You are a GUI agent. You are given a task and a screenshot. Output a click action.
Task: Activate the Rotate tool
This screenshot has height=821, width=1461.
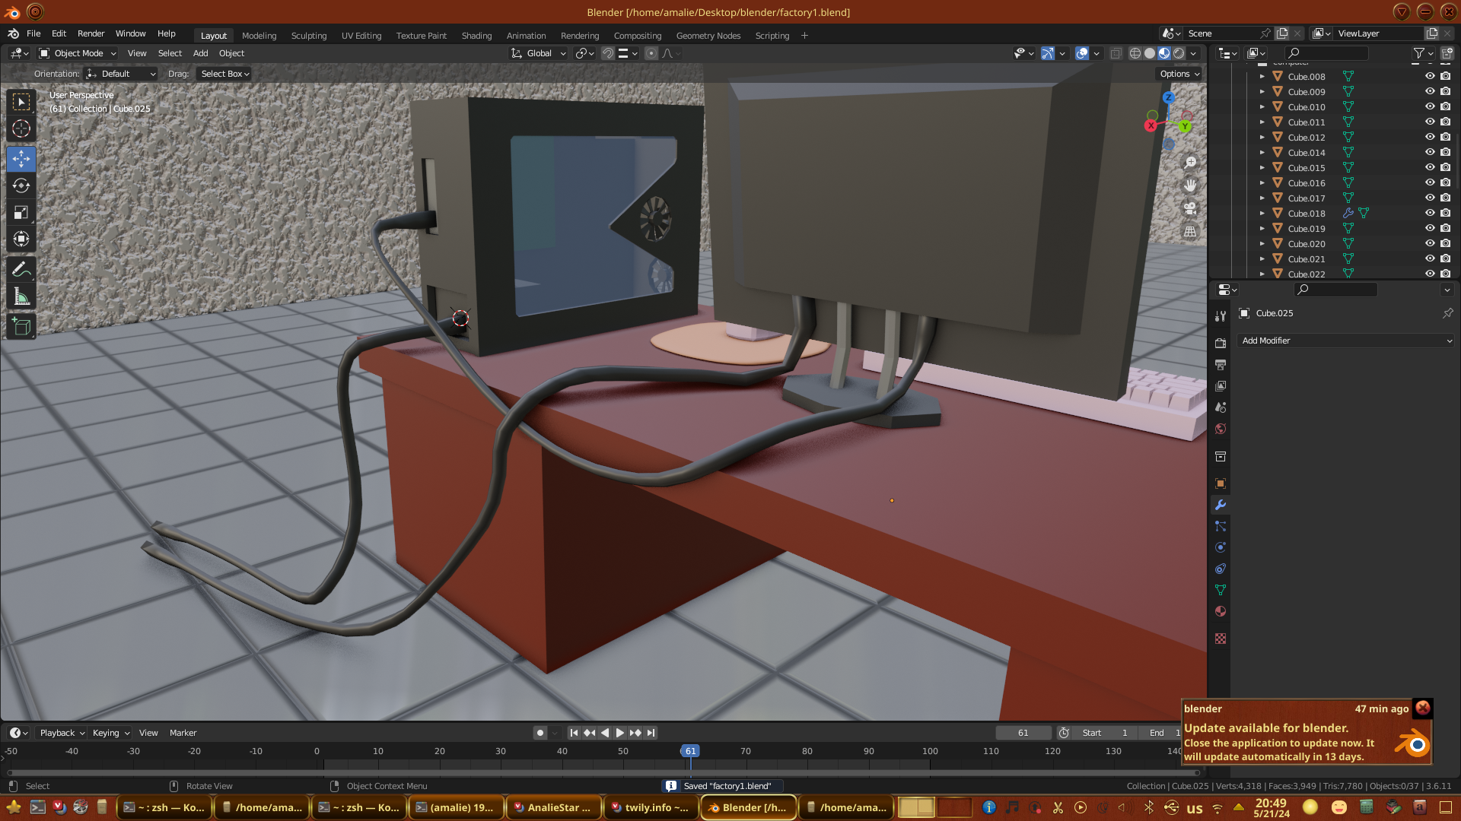pos(21,186)
